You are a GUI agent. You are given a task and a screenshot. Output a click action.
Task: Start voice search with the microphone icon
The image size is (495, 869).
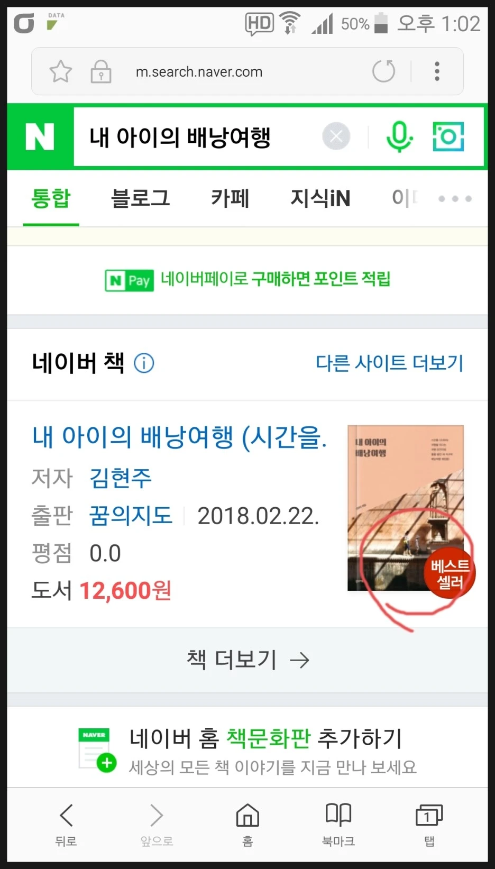pos(399,137)
